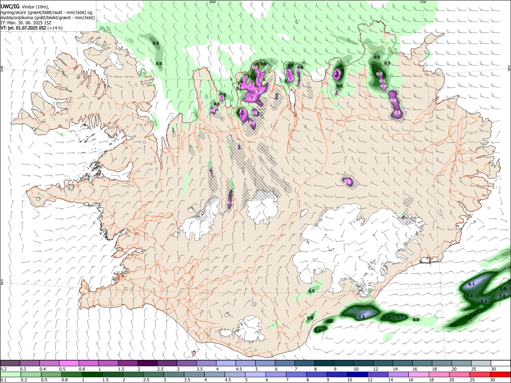Viewport: 511px width, 383px height.
Task: Click the '0.1' label in the rain legend
Action: click(3, 380)
